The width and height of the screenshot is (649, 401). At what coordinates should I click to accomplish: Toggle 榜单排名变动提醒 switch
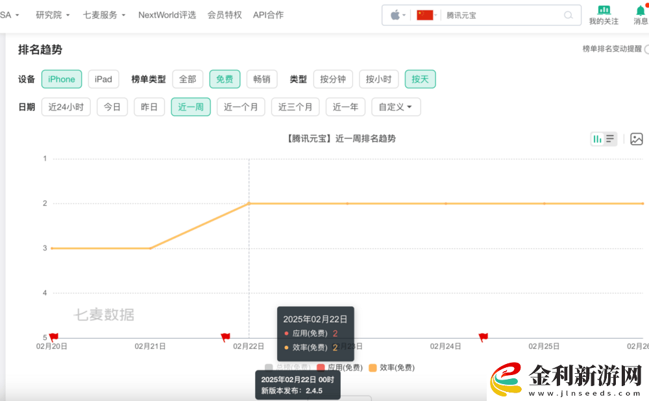pyautogui.click(x=646, y=49)
